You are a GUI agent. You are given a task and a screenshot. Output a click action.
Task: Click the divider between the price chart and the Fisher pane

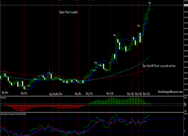coord(92,96)
